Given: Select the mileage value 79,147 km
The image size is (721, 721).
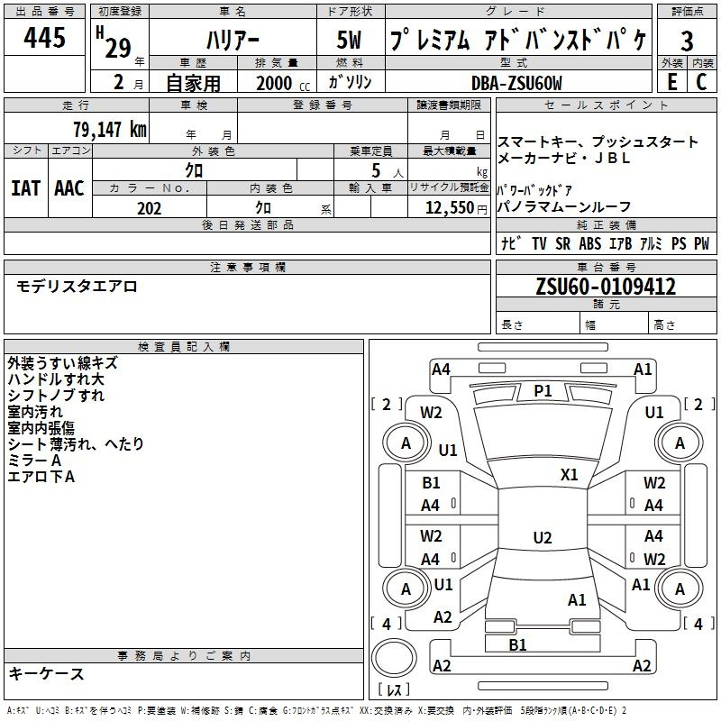Looking at the screenshot, I should [x=109, y=130].
